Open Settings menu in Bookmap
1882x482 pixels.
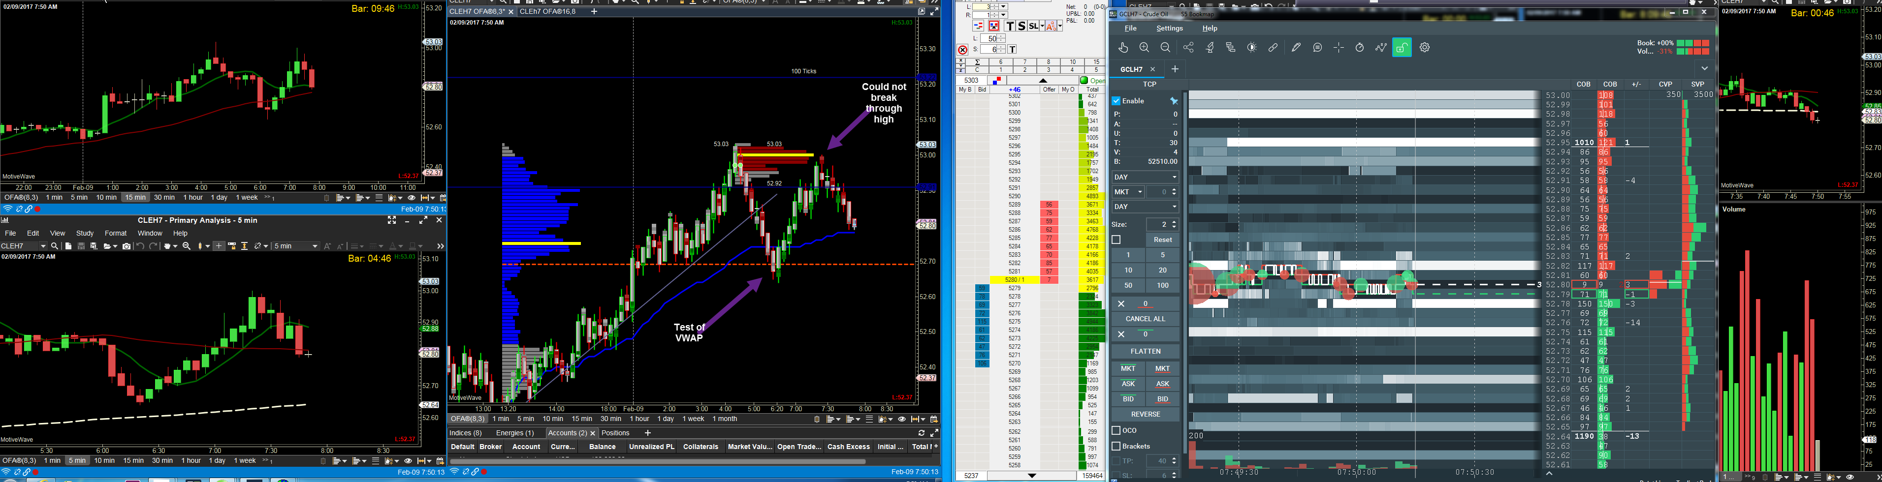tap(1170, 29)
